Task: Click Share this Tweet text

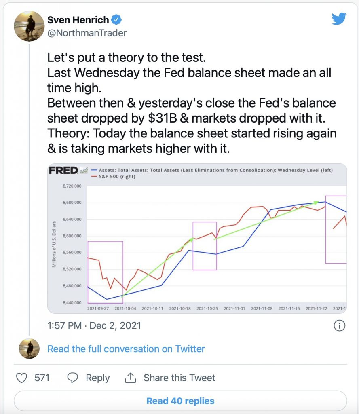Action: coord(179,378)
